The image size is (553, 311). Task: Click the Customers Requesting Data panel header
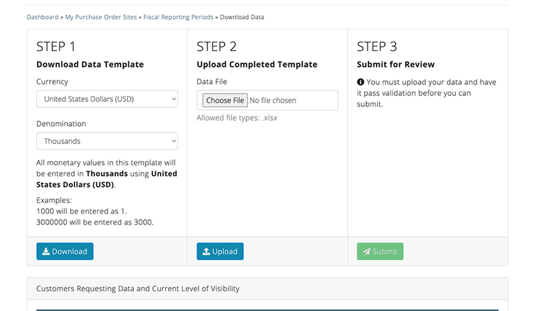[x=138, y=289]
